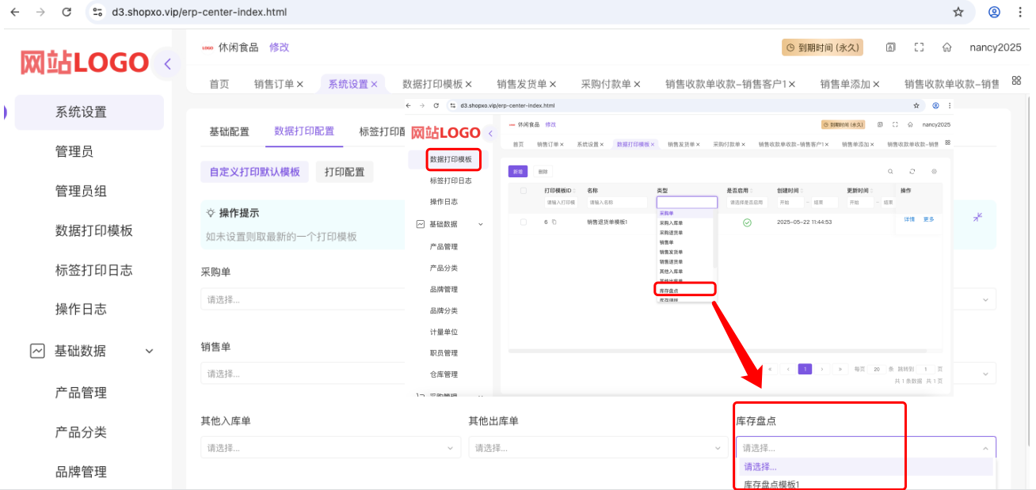The width and height of the screenshot is (1036, 490).
Task: Select 系统设置 in the sidebar
Action: (90, 112)
